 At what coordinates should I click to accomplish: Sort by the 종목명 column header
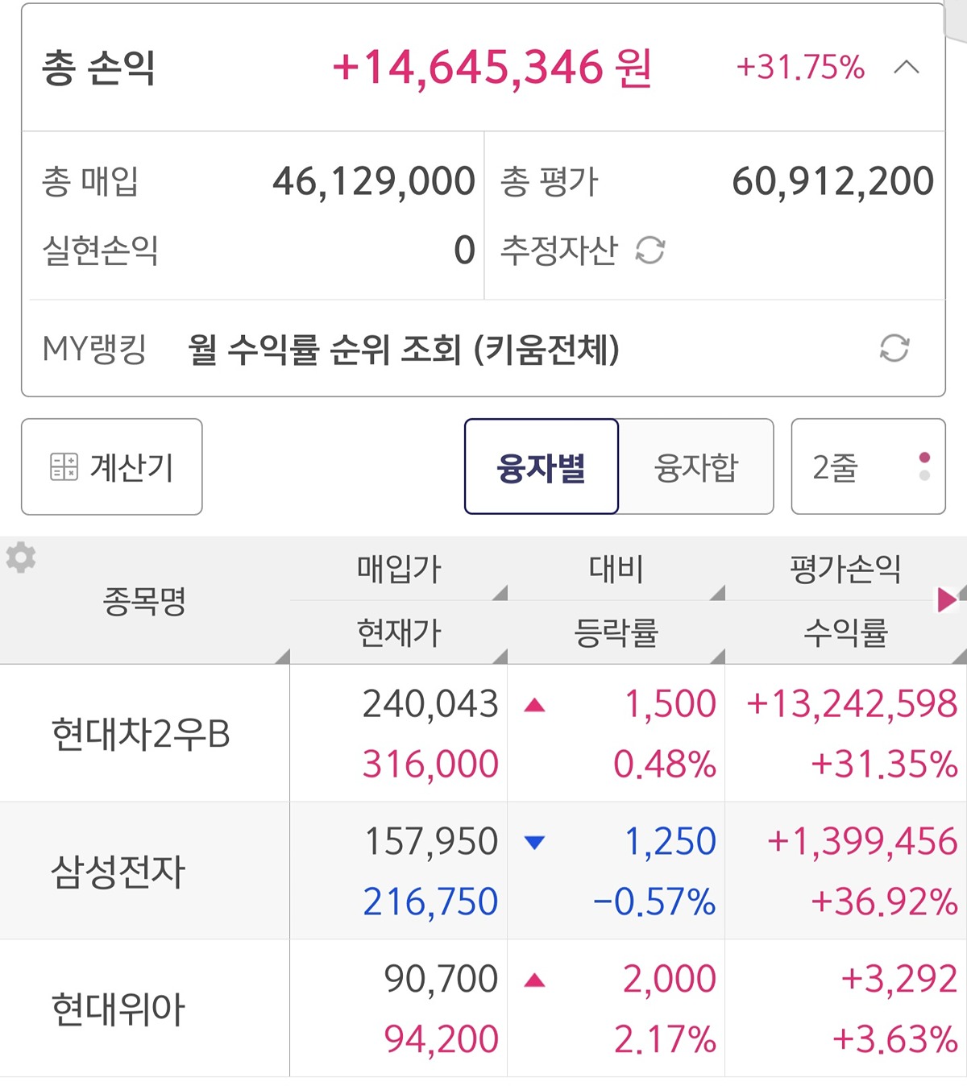[145, 601]
